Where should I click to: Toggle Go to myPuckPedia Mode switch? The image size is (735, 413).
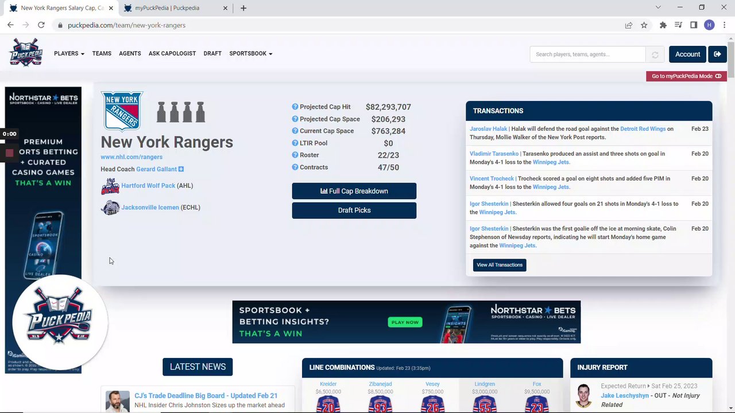[686, 76]
